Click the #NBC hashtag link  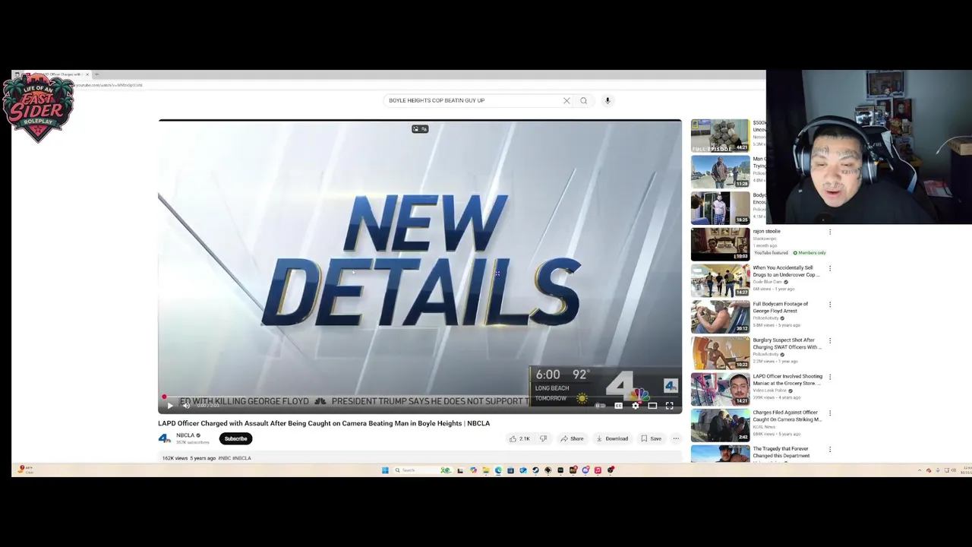[224, 458]
